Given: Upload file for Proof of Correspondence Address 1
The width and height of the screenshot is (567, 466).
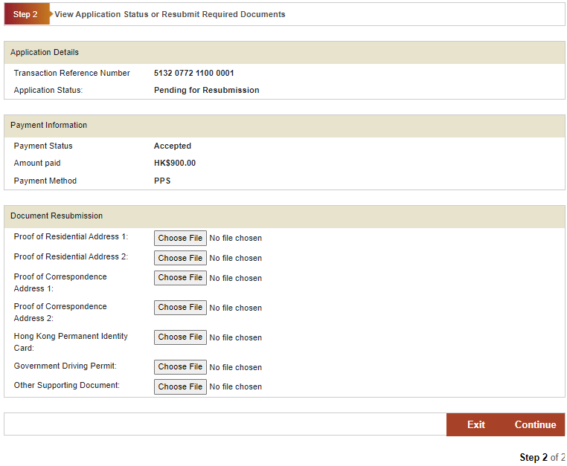Looking at the screenshot, I should pos(180,277).
